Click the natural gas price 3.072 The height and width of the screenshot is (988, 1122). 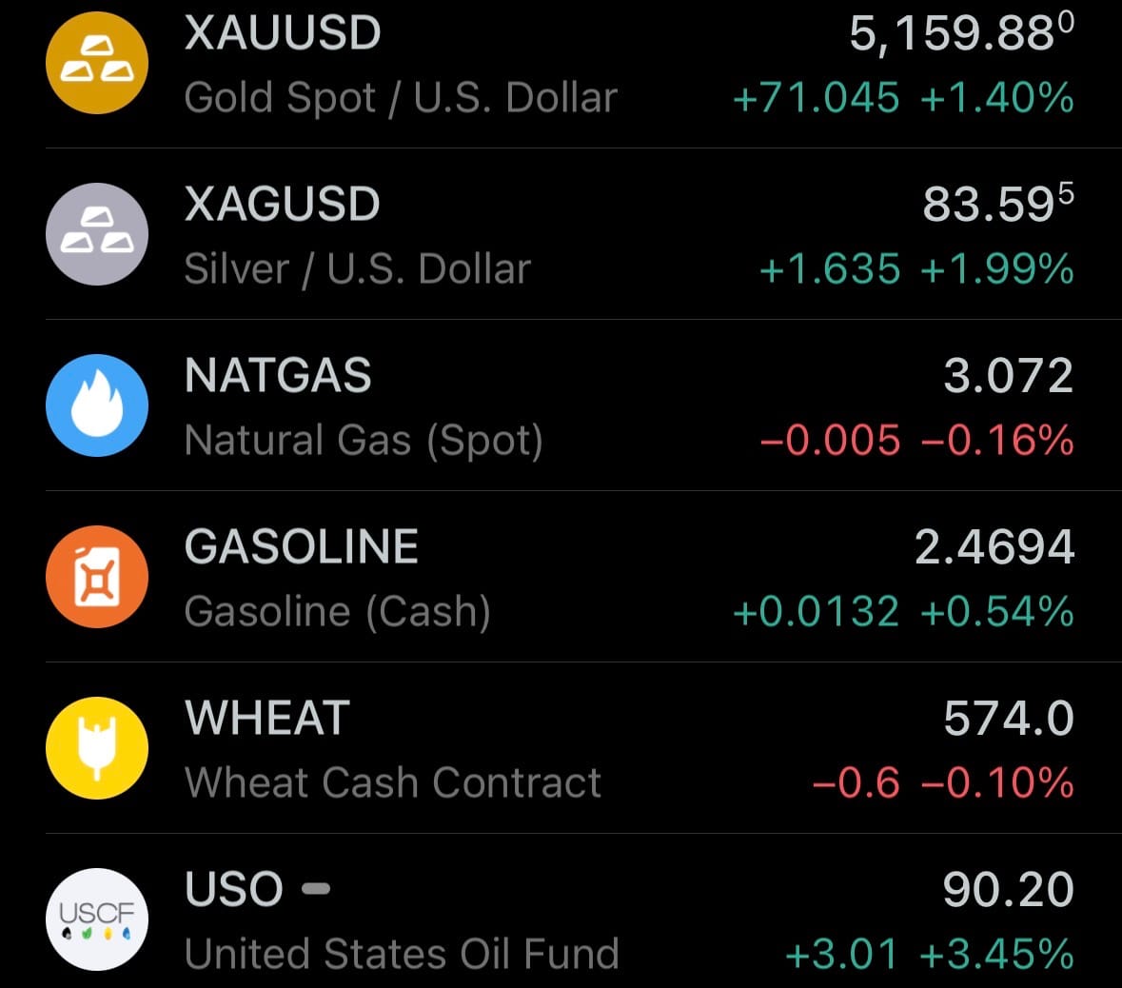(x=1008, y=376)
